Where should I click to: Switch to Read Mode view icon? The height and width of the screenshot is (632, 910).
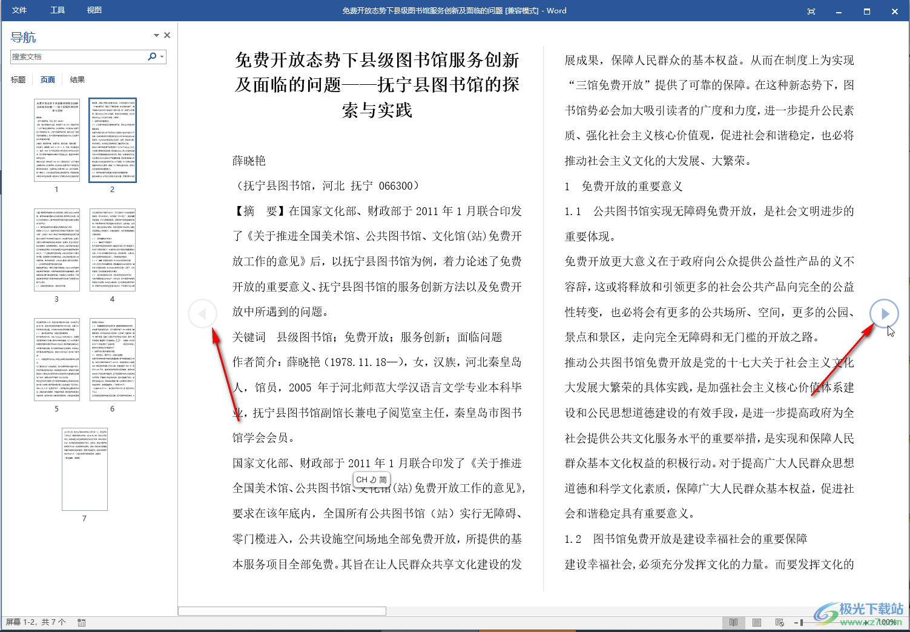733,622
